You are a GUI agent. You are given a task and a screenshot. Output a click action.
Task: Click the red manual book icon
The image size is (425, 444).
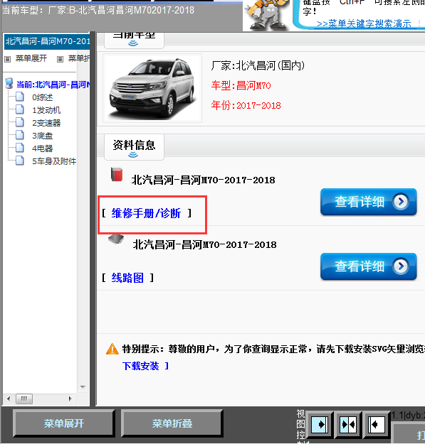coord(117,174)
